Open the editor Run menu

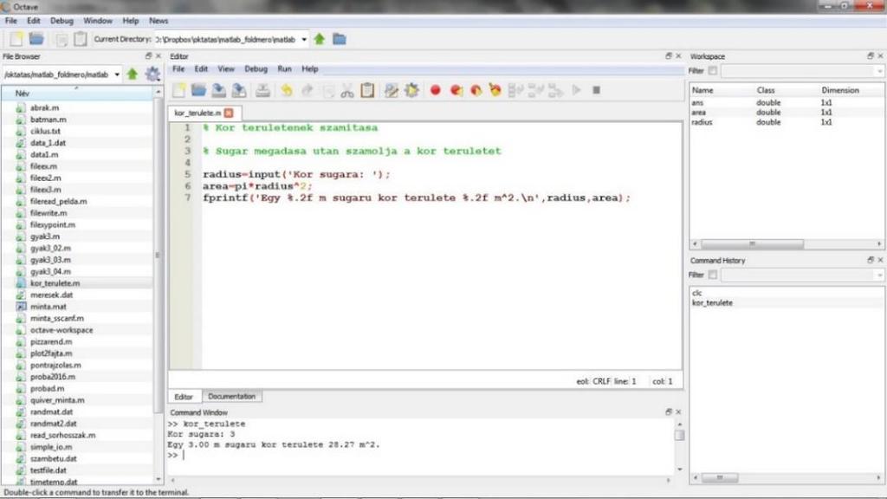point(284,69)
